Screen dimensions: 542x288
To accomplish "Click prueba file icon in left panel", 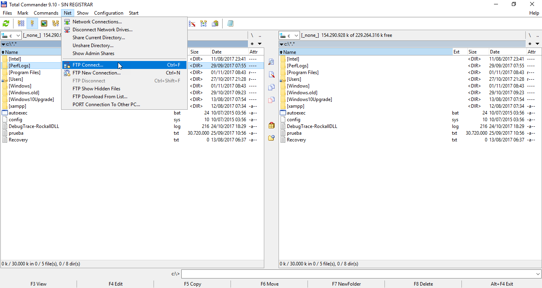I will [x=5, y=133].
